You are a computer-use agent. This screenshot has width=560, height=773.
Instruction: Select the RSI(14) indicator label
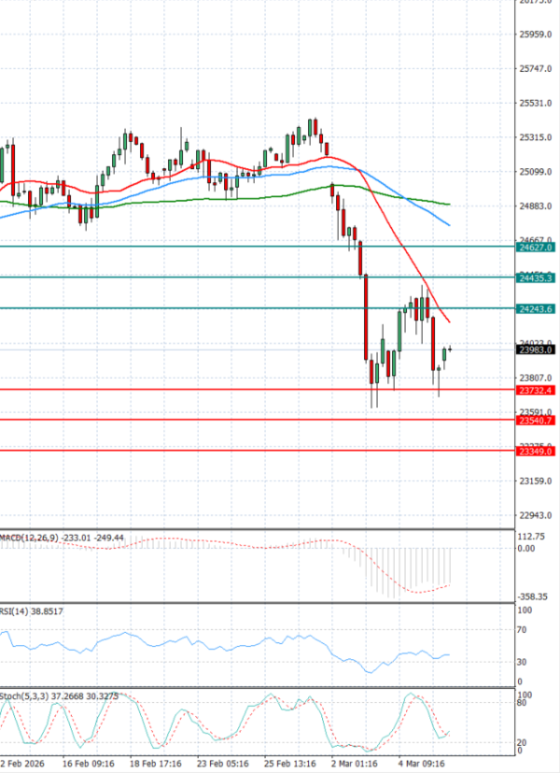pyautogui.click(x=19, y=612)
